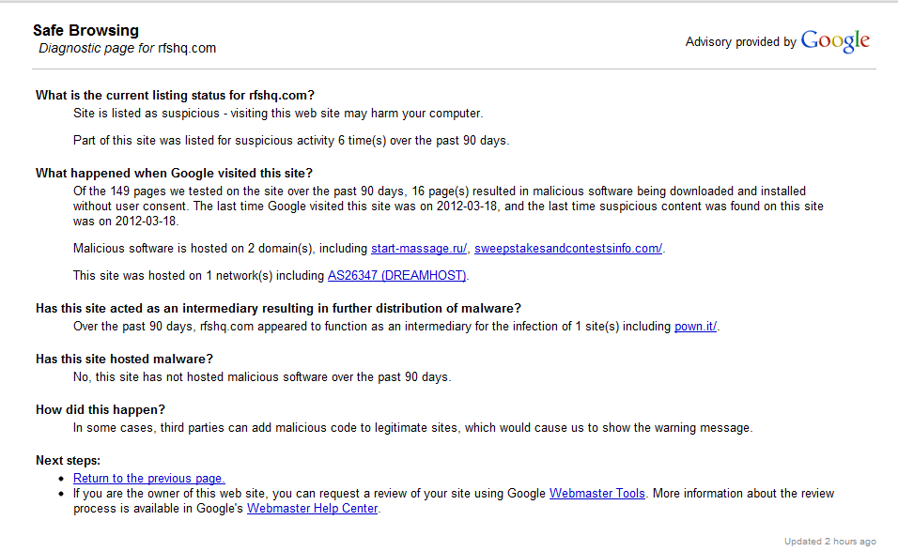Click the 'Updated 2 hours ago' timestamp
The width and height of the screenshot is (898, 551).
pos(830,542)
